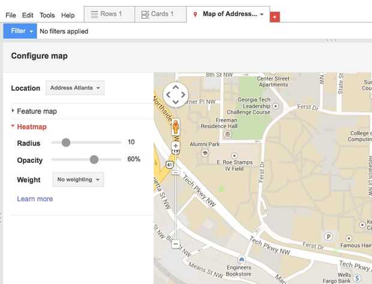Click the red add new tab button
Screen dimensions: 372x284
click(x=275, y=18)
